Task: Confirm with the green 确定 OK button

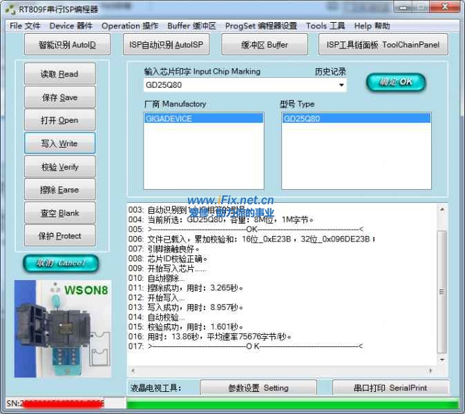Action: [396, 82]
